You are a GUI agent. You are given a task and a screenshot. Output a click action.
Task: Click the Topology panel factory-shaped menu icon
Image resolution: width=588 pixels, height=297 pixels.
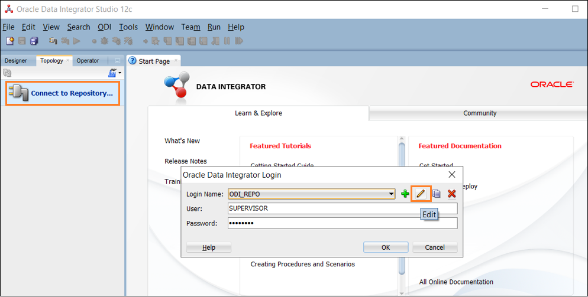tap(112, 73)
